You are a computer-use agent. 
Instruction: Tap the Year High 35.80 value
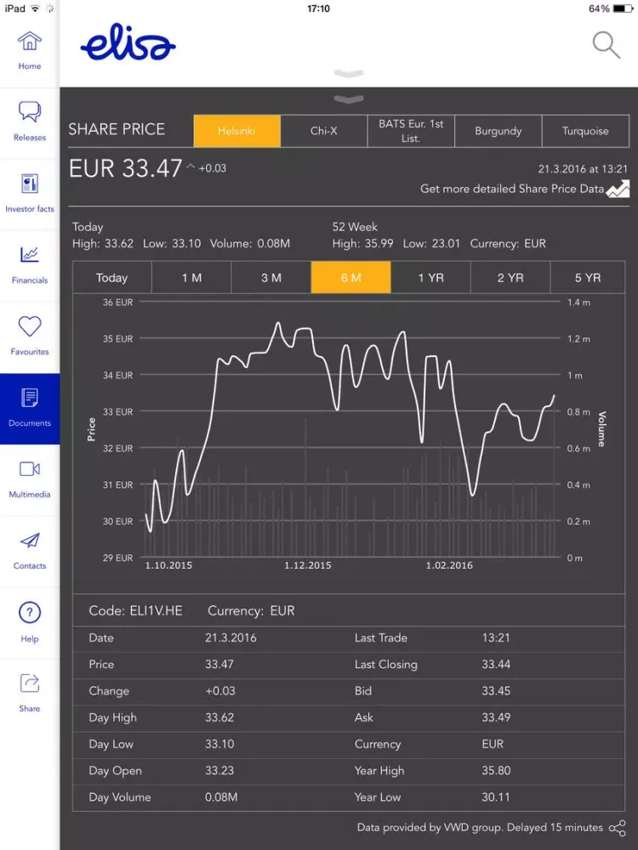click(496, 770)
